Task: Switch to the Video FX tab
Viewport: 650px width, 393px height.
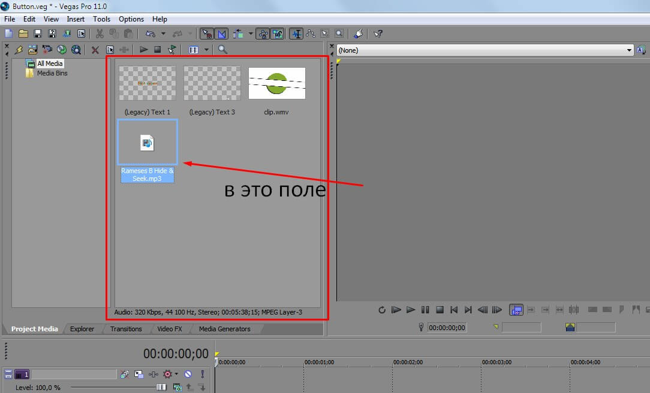Action: (x=170, y=329)
